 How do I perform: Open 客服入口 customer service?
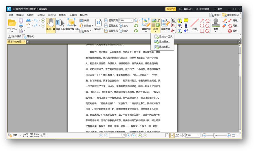(x=186, y=9)
